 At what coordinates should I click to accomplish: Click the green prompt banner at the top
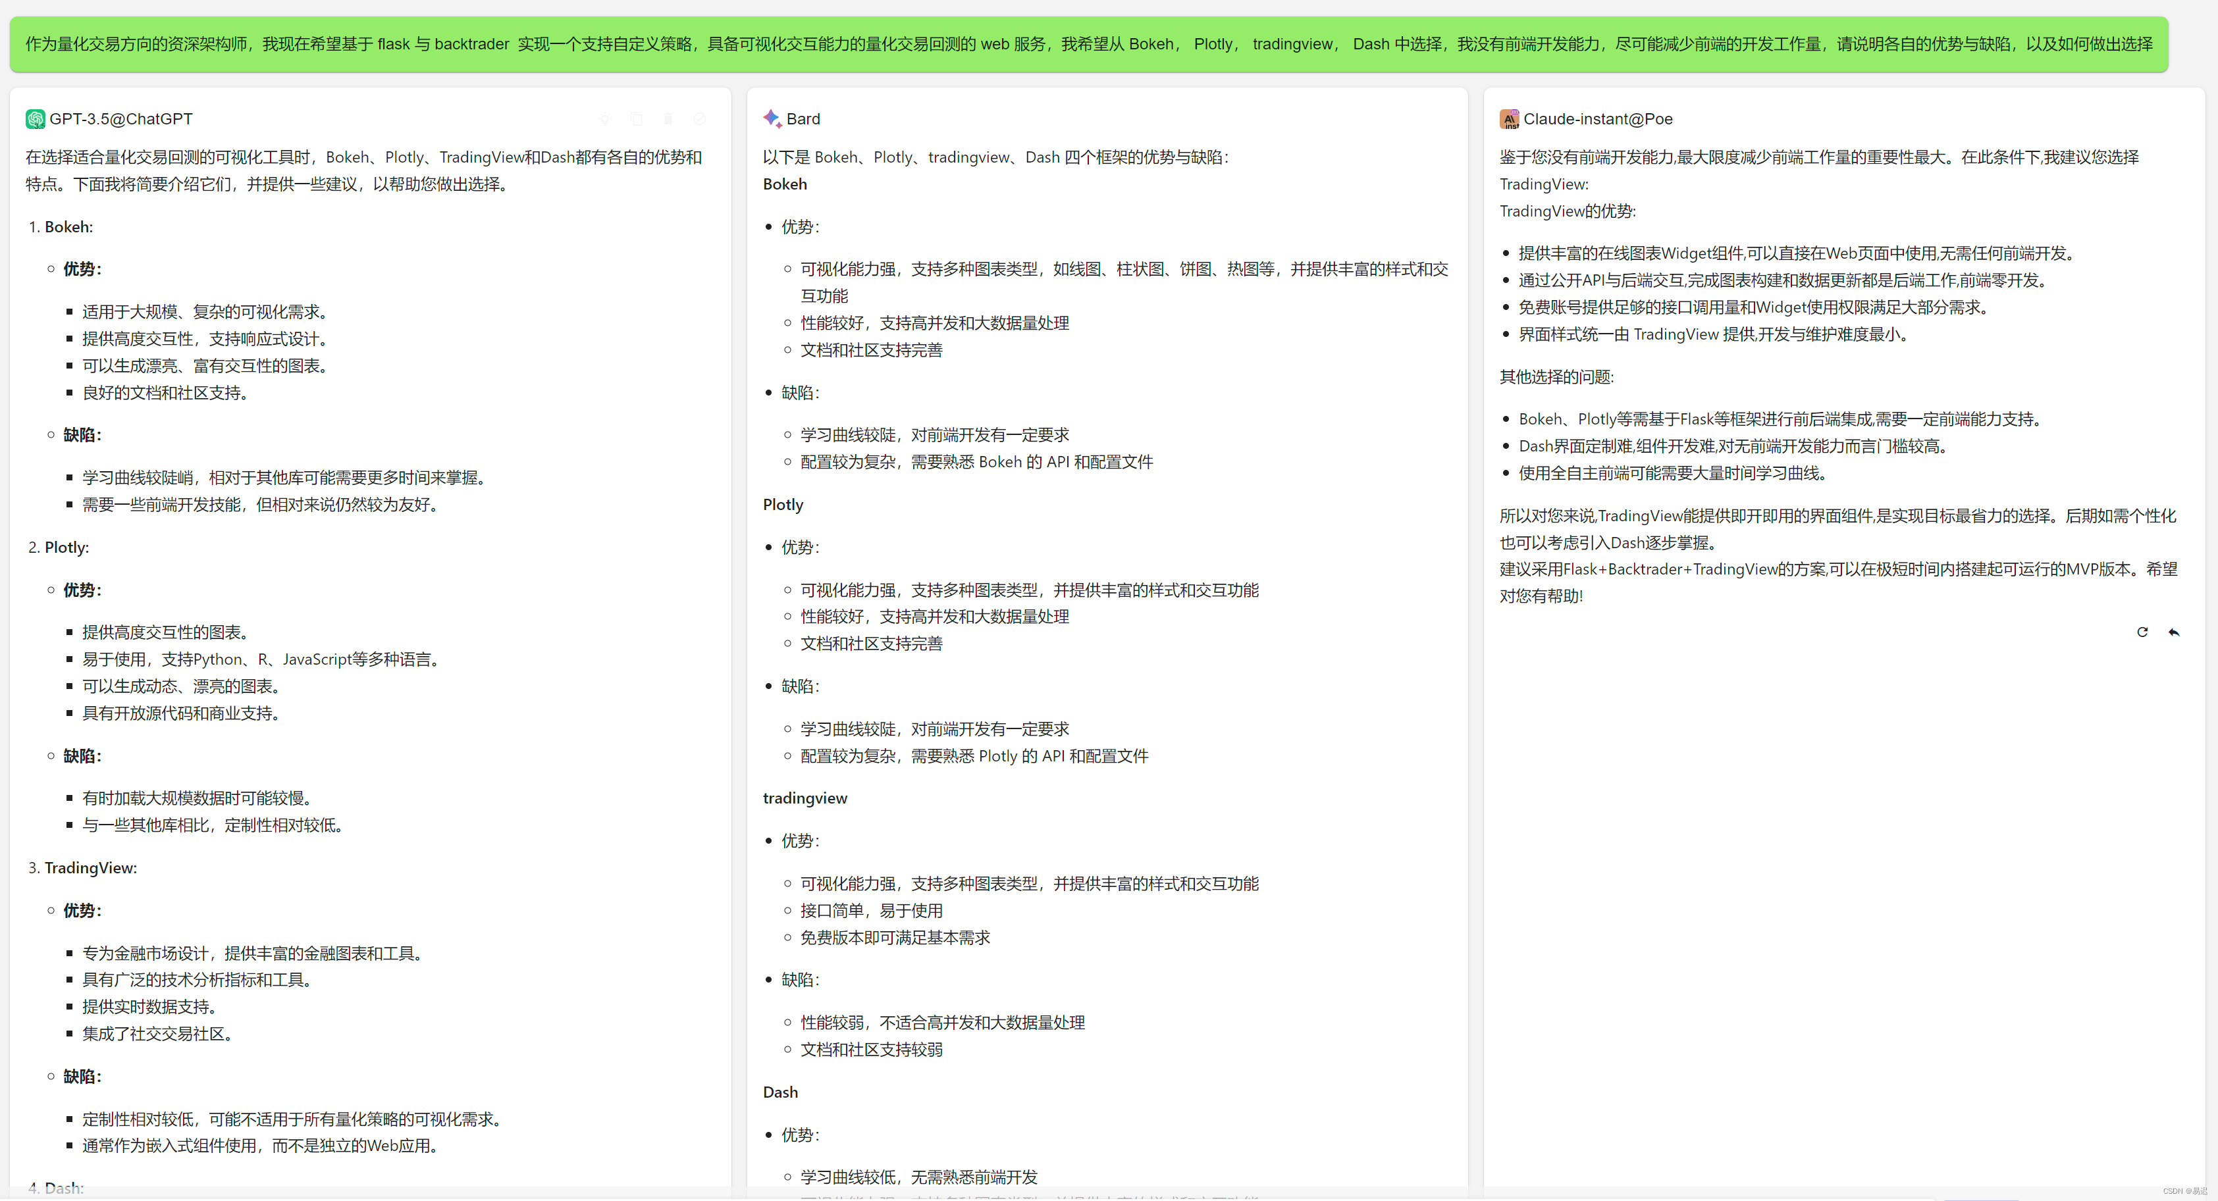[x=1088, y=44]
